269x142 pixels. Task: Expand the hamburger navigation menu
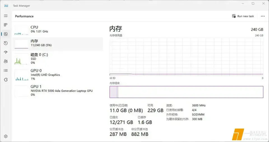[x=6, y=16]
